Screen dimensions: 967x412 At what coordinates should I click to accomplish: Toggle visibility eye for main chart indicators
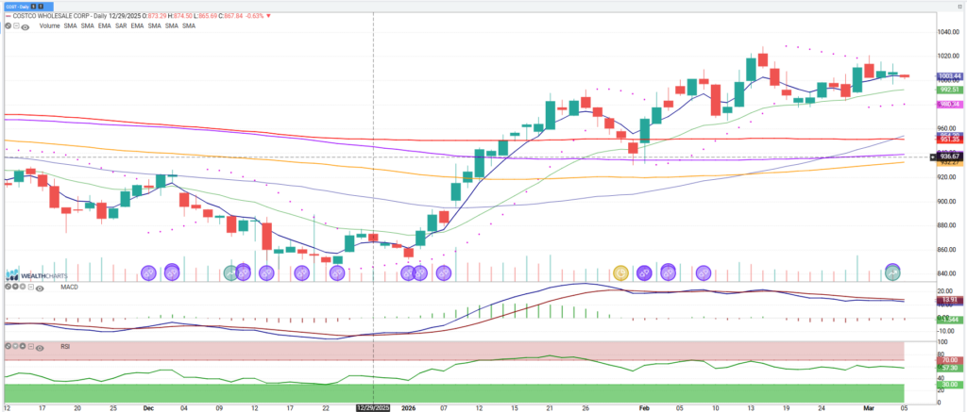(x=25, y=25)
